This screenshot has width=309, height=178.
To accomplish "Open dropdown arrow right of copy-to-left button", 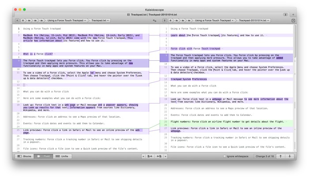I will 166,156.
